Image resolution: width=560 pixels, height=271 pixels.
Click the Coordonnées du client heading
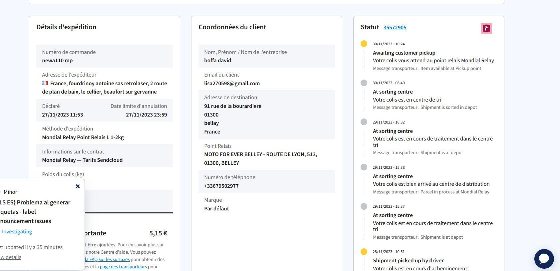point(232,27)
